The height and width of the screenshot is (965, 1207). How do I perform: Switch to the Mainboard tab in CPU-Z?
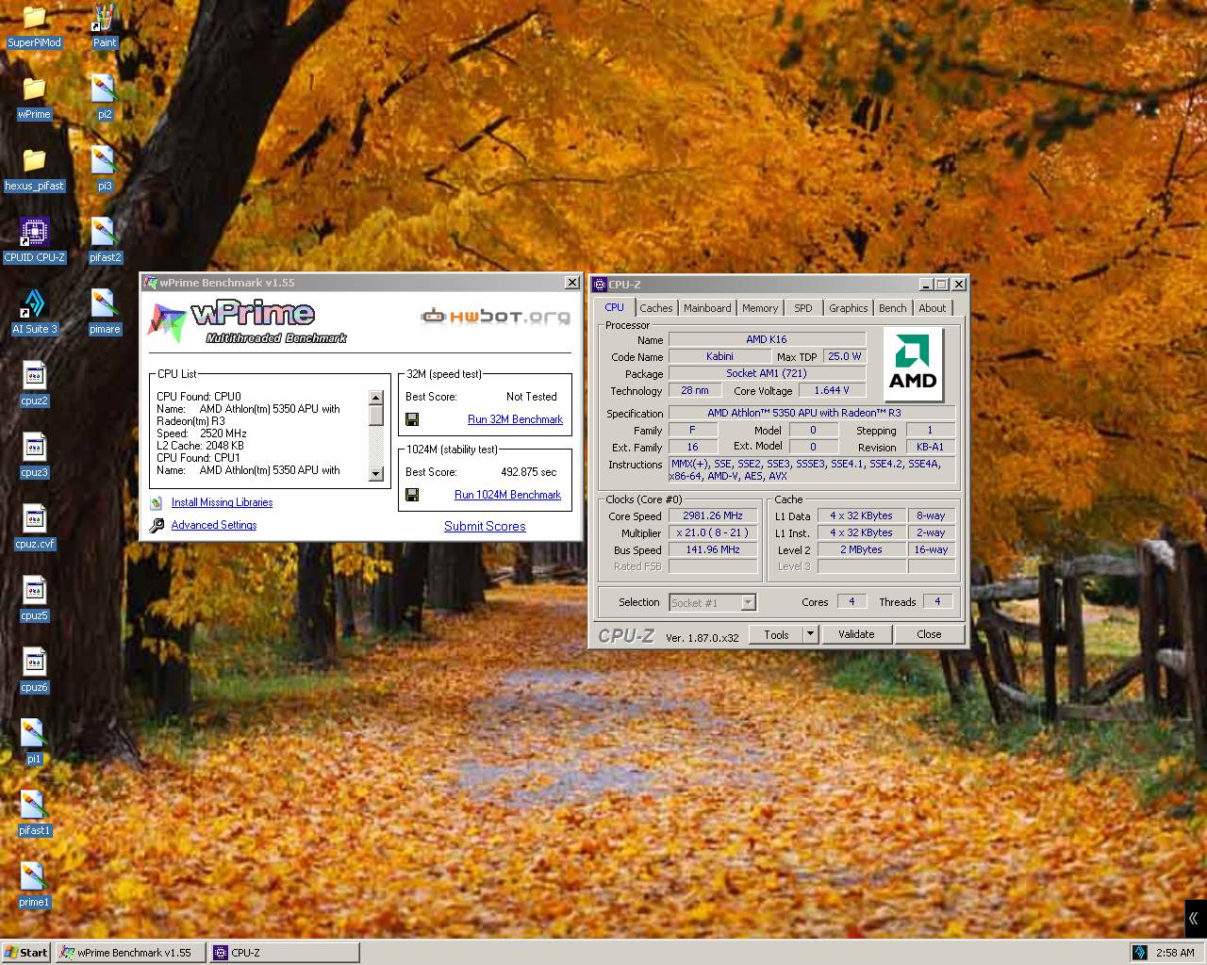[x=707, y=308]
